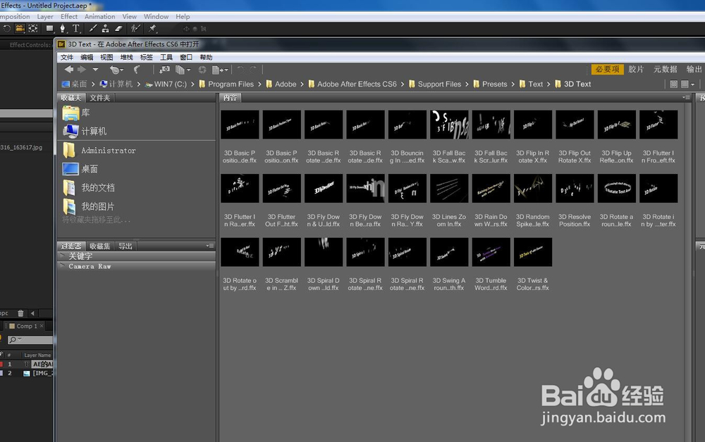Image resolution: width=705 pixels, height=442 pixels.
Task: Switch to the 必要项 workspace
Action: point(607,69)
